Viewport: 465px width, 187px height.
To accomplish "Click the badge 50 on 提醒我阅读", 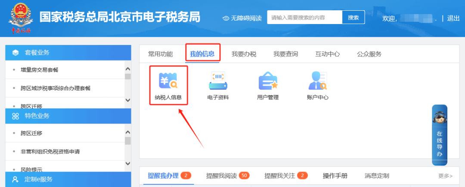I will (244, 176).
